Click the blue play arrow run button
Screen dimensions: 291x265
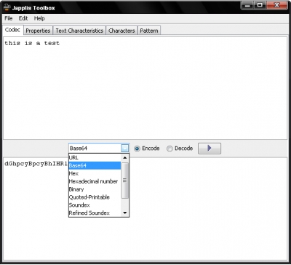pyautogui.click(x=210, y=149)
